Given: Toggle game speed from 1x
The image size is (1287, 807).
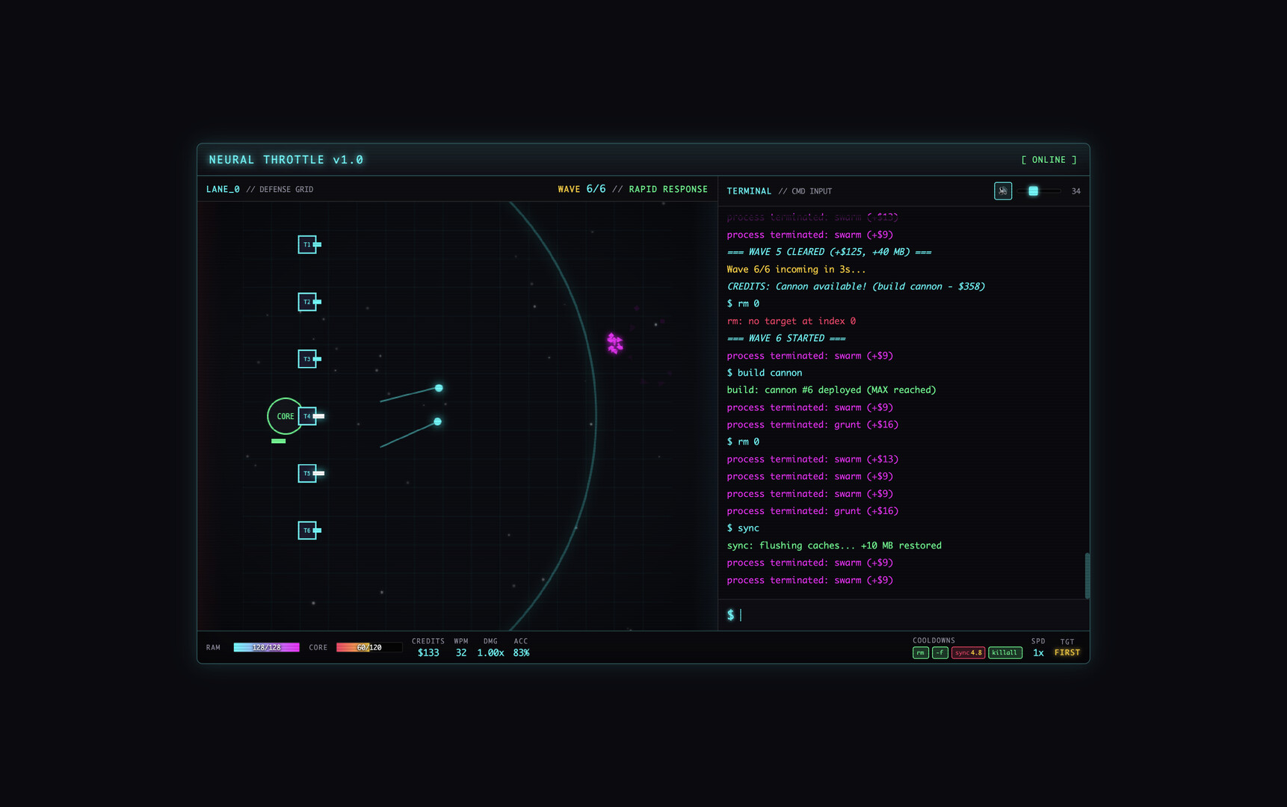Looking at the screenshot, I should point(1038,652).
